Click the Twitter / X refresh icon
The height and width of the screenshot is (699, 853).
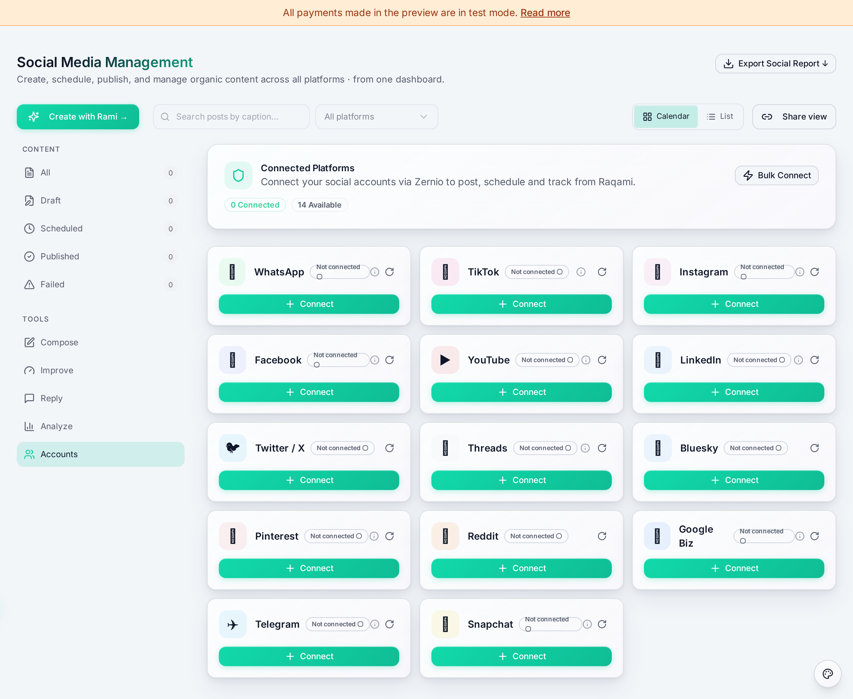(x=389, y=448)
